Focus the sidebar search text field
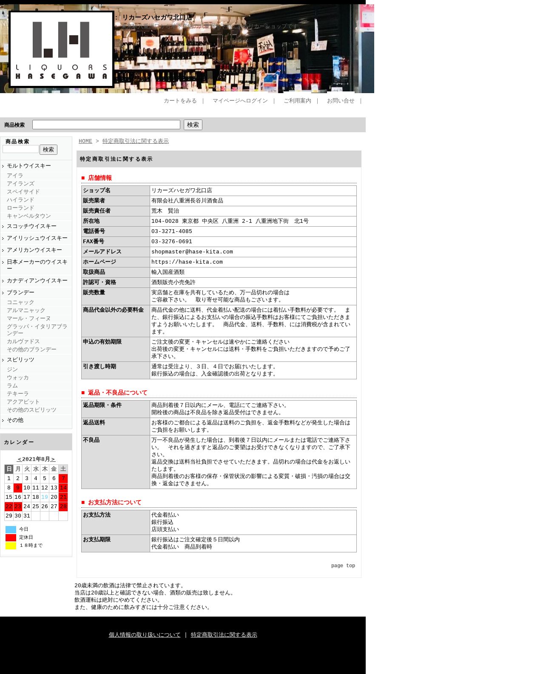This screenshot has height=674, width=546. [20, 149]
